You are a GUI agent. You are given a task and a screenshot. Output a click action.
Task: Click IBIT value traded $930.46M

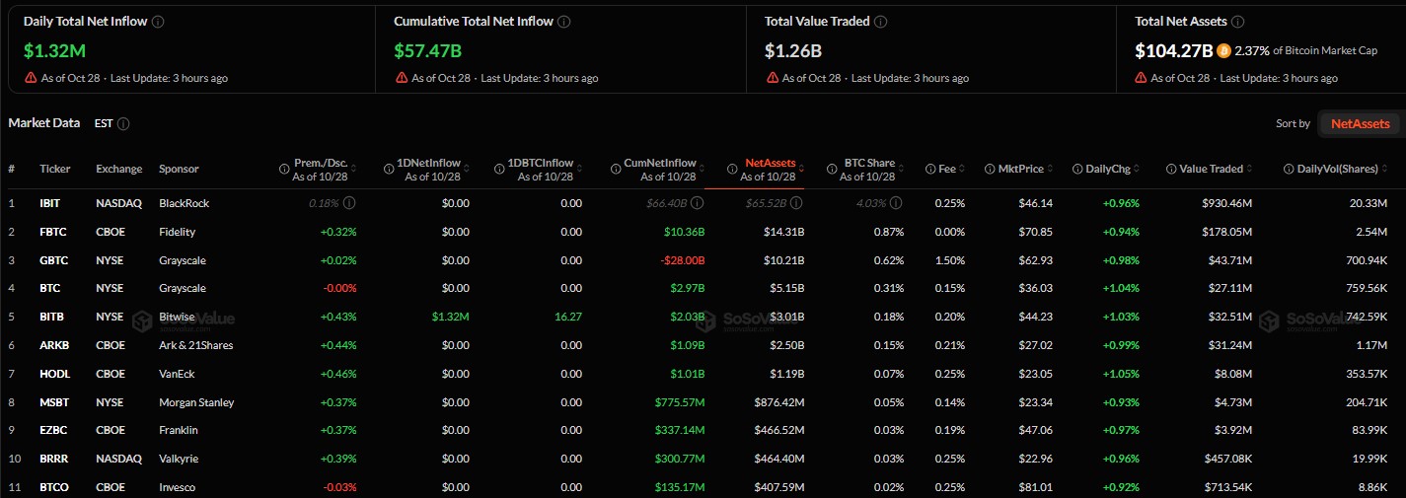pos(1225,203)
